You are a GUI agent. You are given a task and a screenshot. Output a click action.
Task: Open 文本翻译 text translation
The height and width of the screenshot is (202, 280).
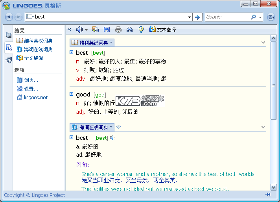[162, 30]
